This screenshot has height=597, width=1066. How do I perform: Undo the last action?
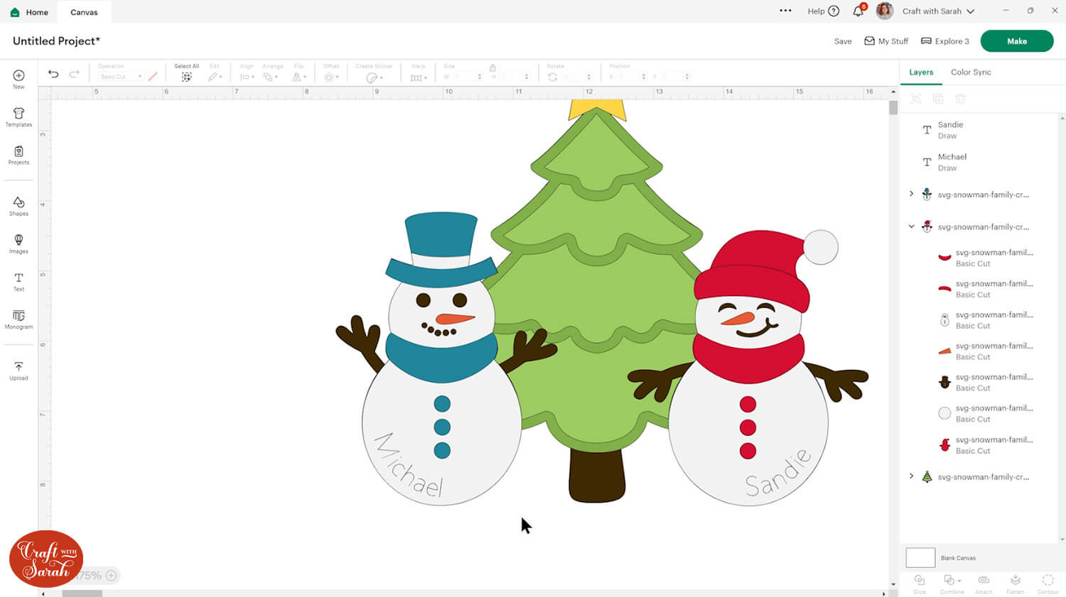pyautogui.click(x=53, y=74)
